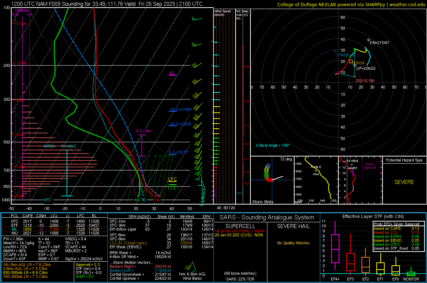427x283 pixels.
Task: Click the PW = 1.86in value
Action: [13, 239]
